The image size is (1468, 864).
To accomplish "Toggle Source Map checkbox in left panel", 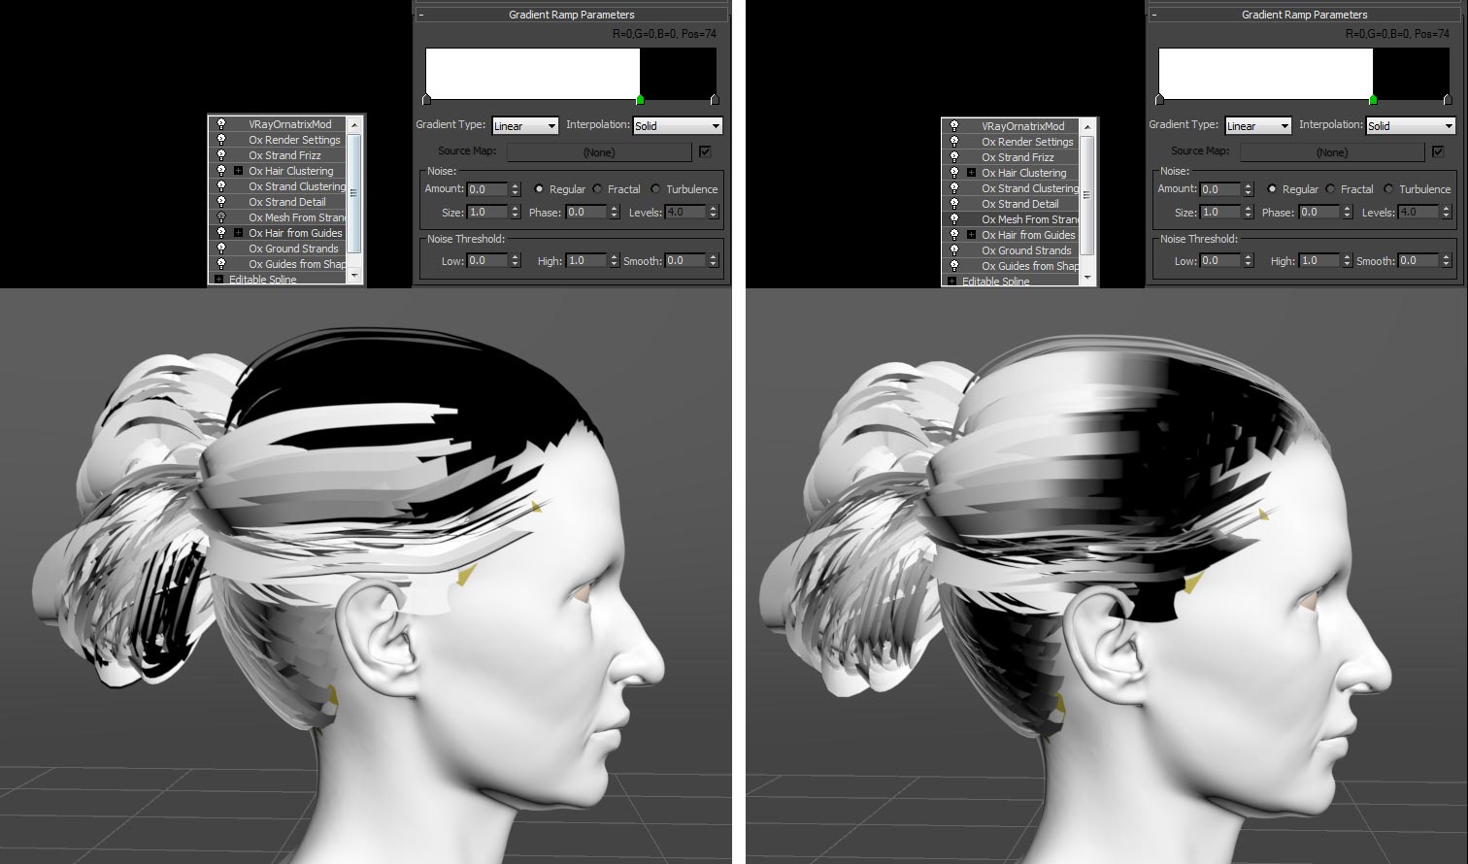I will [705, 151].
